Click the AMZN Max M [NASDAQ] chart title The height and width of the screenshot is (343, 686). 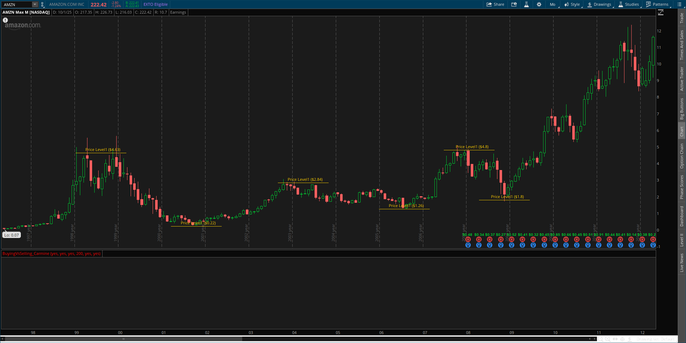tap(26, 12)
